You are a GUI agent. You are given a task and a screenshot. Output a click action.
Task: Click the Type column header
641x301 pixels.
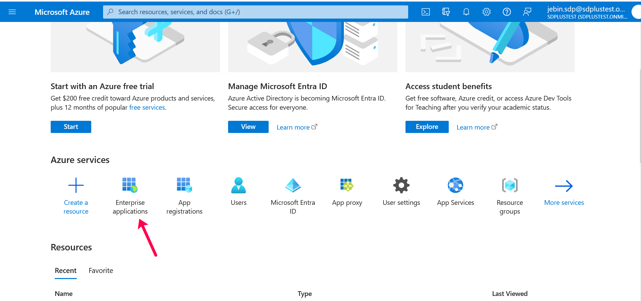pyautogui.click(x=305, y=294)
